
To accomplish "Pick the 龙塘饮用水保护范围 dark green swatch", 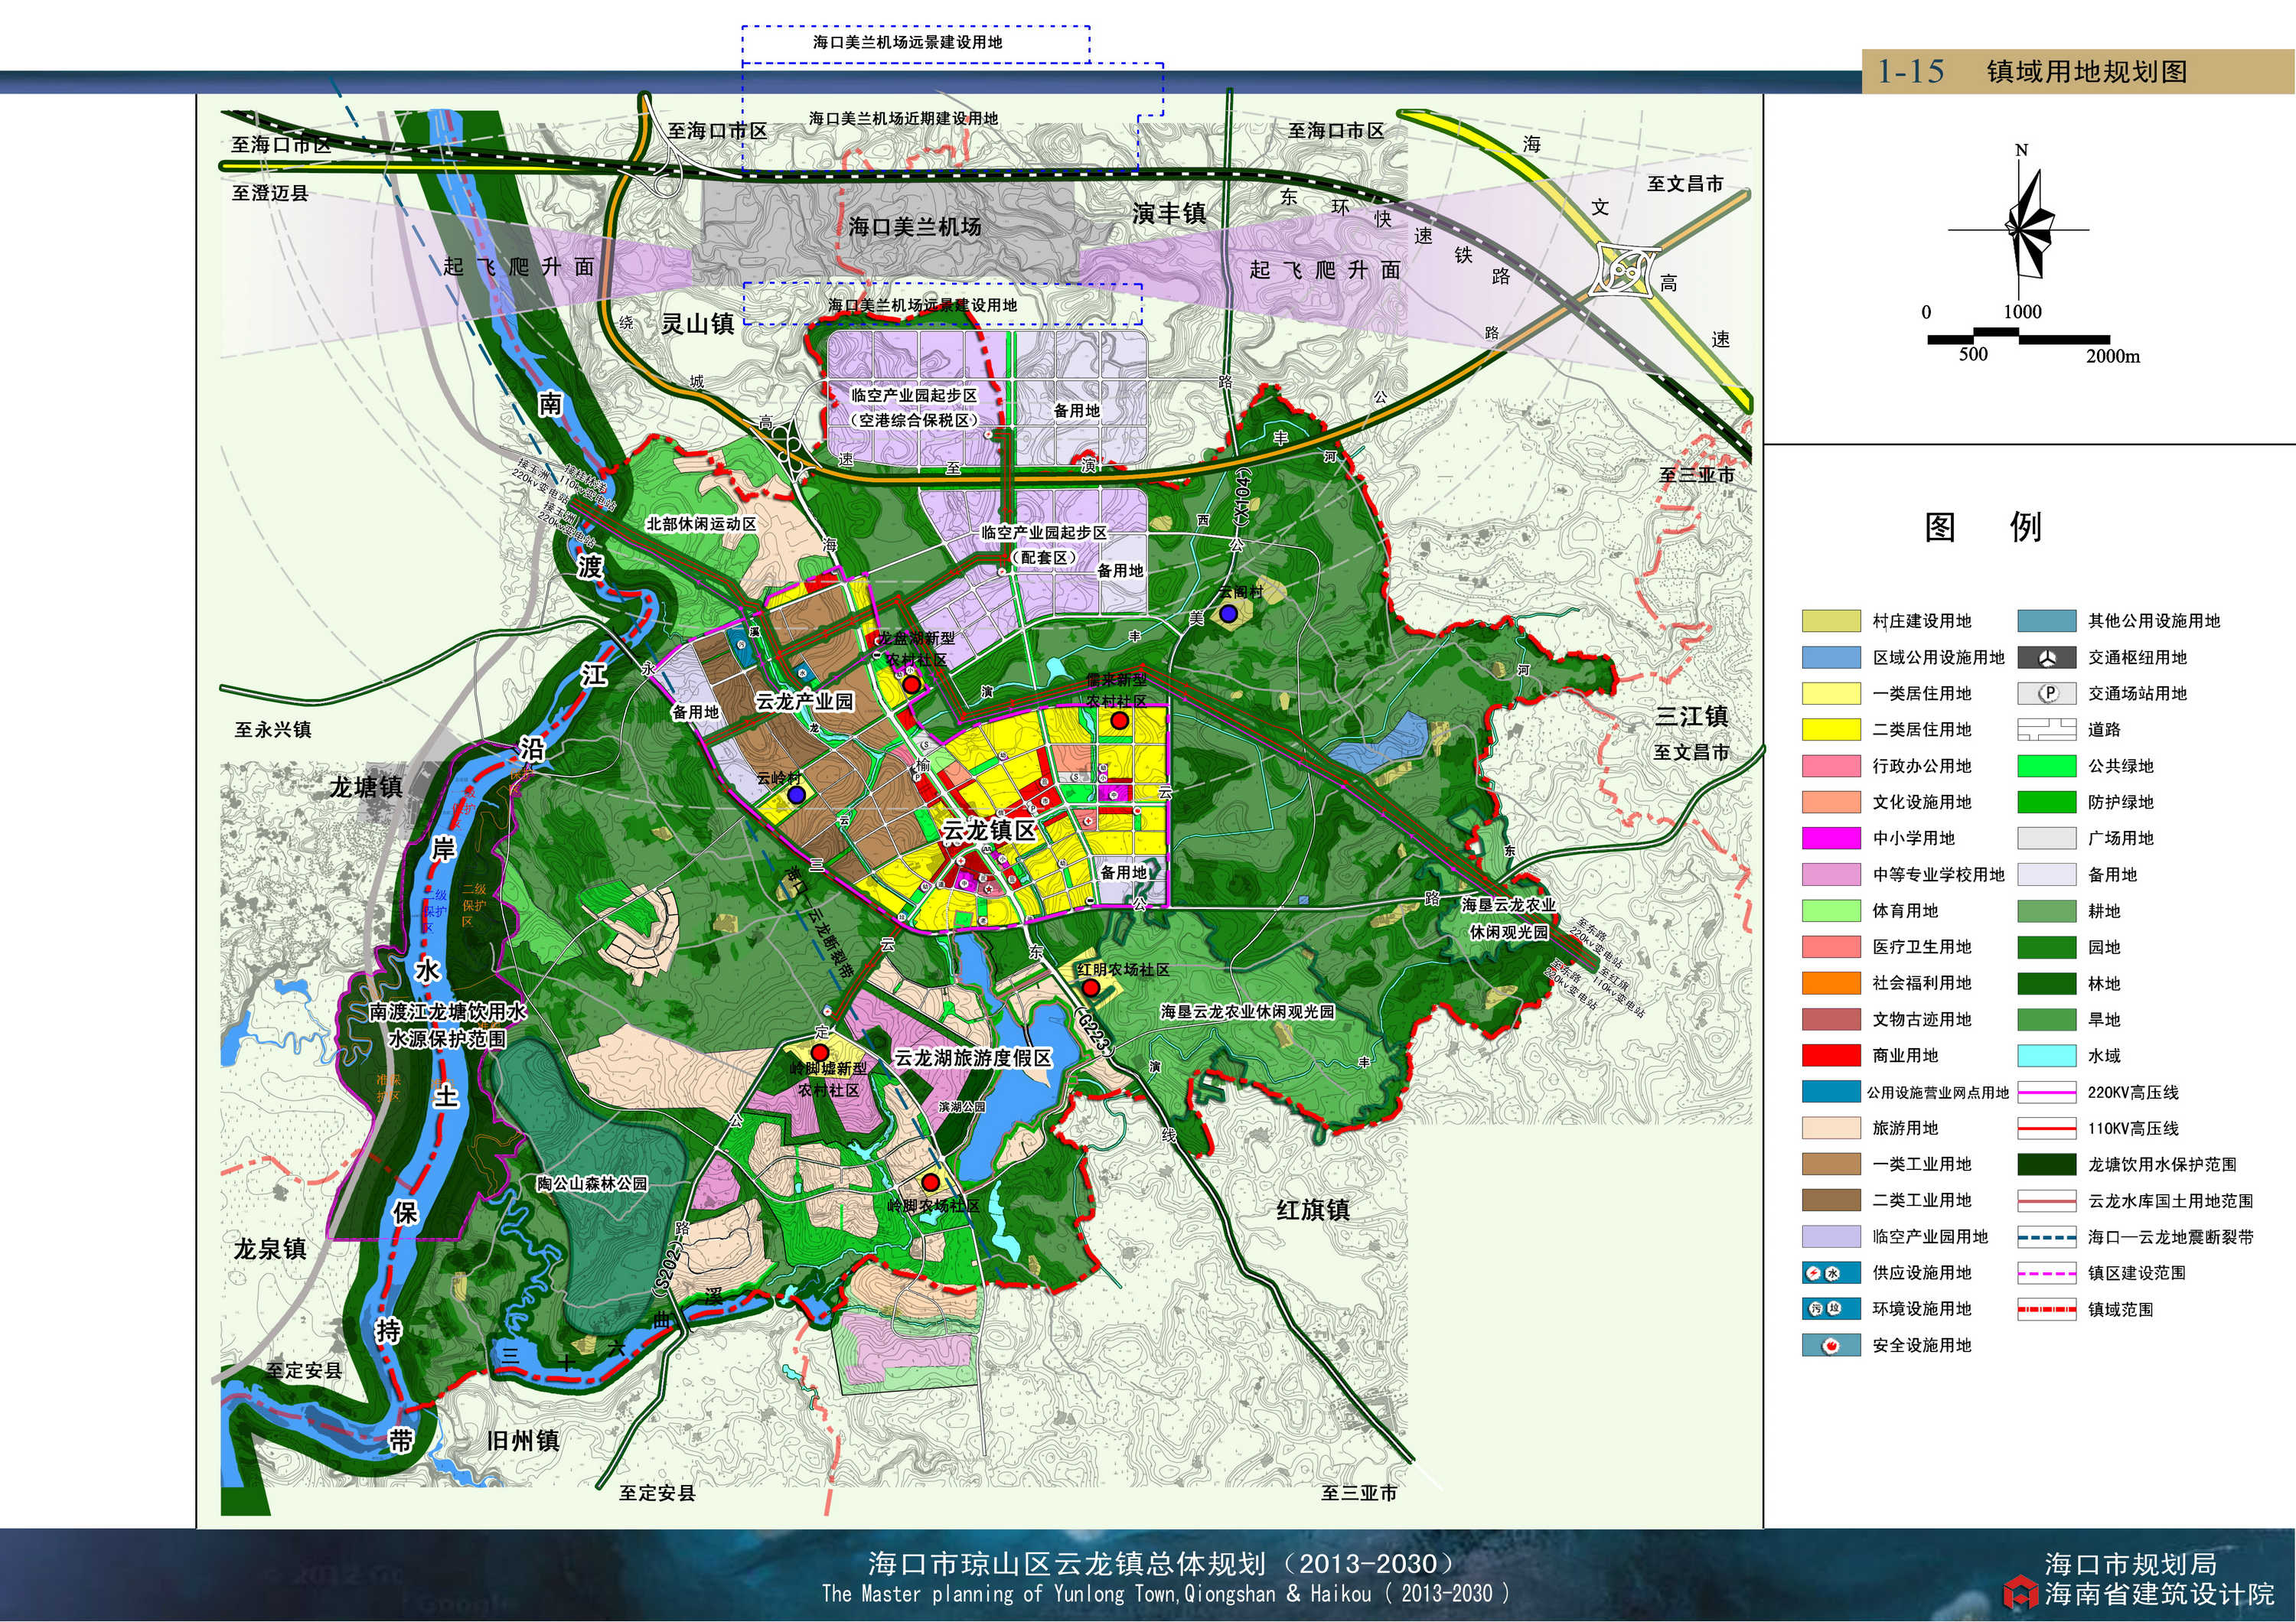I will 2046,1164.
